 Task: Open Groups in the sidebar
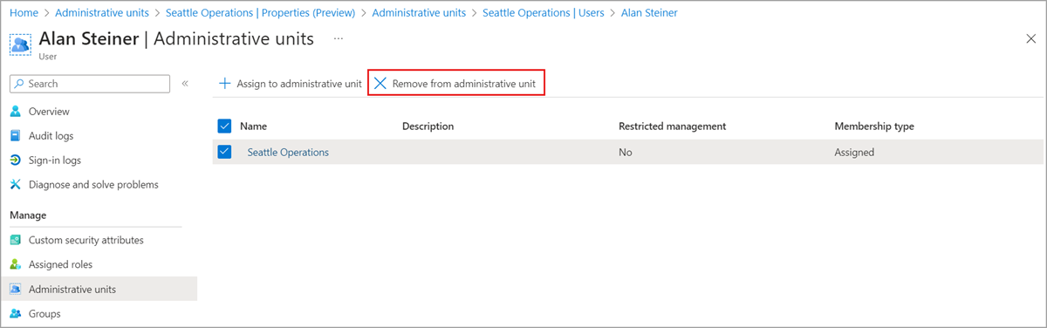pyautogui.click(x=44, y=313)
